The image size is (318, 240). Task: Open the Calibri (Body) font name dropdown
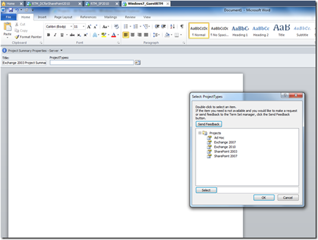point(71,27)
